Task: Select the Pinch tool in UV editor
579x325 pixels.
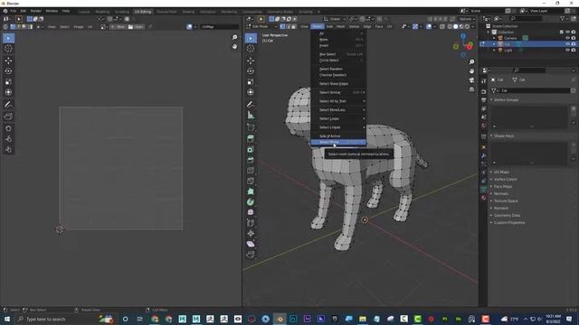Action: point(8,150)
